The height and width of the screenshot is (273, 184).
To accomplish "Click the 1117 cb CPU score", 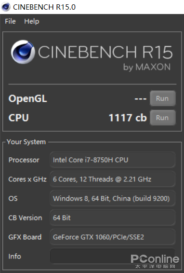I will (x=128, y=118).
